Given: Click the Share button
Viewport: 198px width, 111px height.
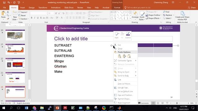Looking at the screenshot, I should tap(192, 7).
